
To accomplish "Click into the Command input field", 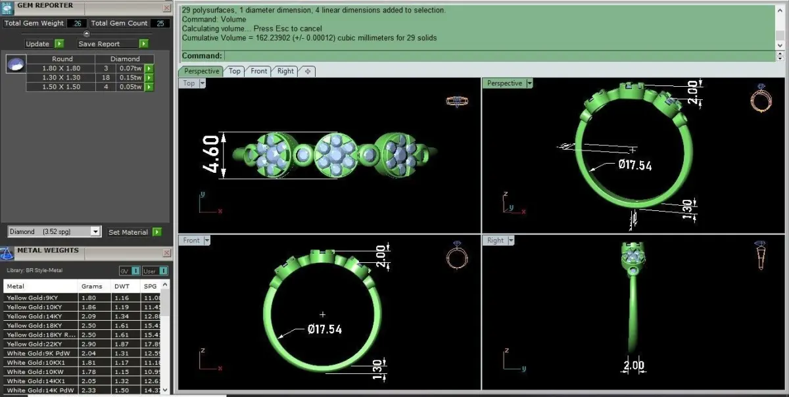I will coord(498,56).
